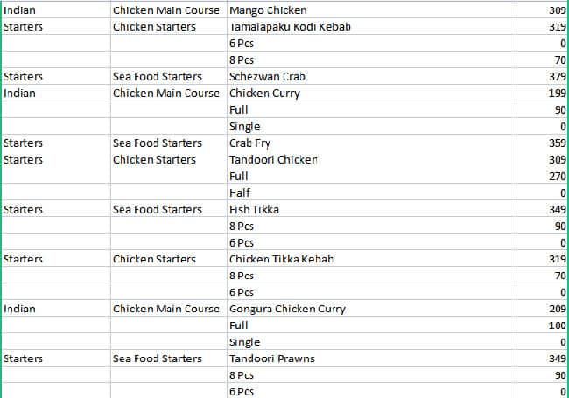Select the Tandoori Chicken cell
Viewport: 569px width, 398px height.
coord(273,160)
